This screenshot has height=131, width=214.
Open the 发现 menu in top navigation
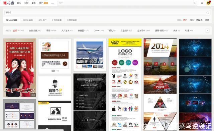(26, 3)
